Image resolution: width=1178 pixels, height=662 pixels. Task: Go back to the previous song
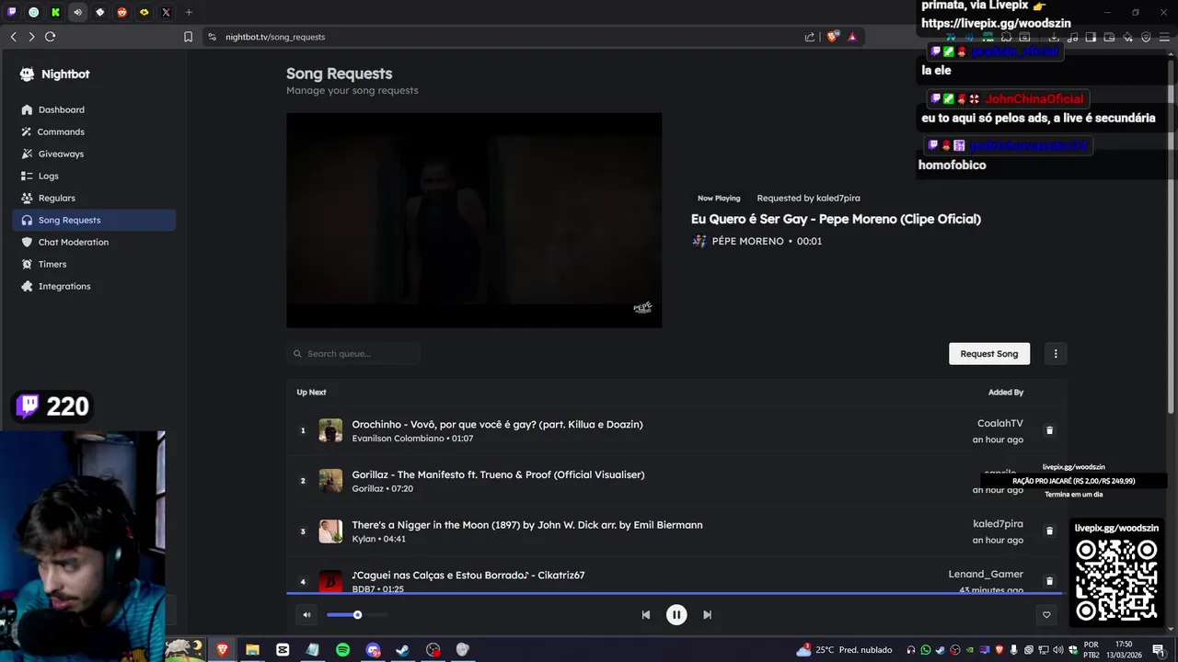coord(646,615)
